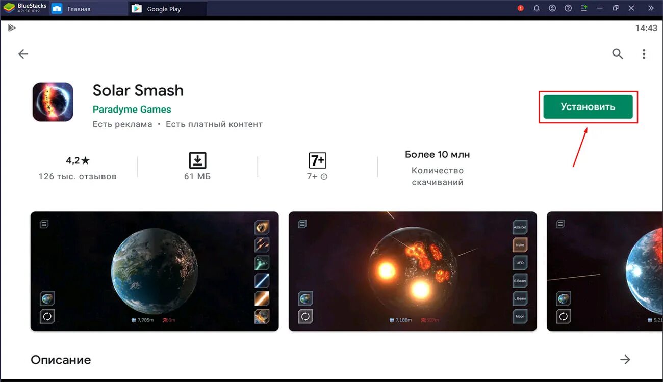Click the Описание heading
The height and width of the screenshot is (382, 663).
click(61, 360)
